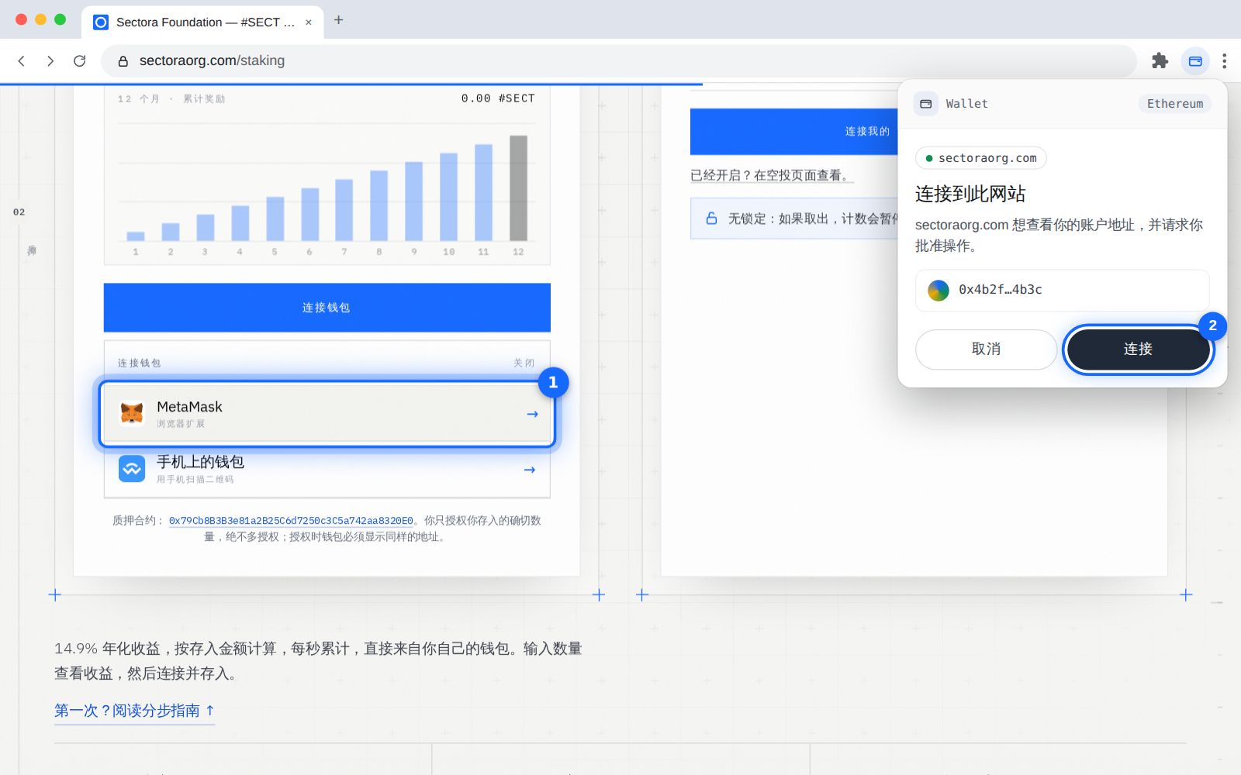Image resolution: width=1241 pixels, height=775 pixels.
Task: Click the 无锁定 notice text
Action: pos(813,219)
